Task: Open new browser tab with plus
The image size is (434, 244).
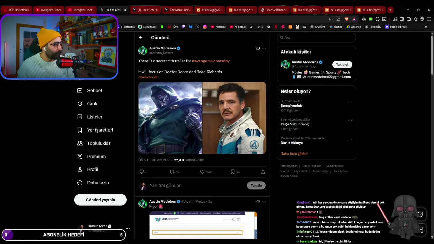Action: coord(390,10)
